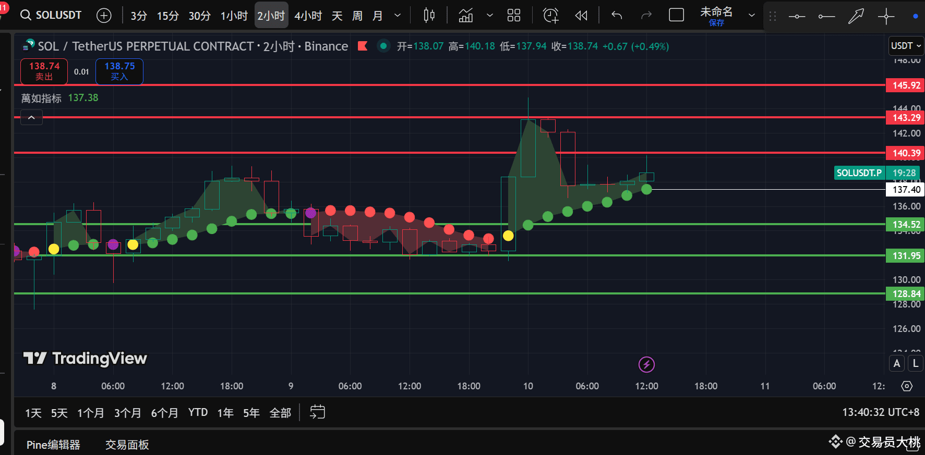Image resolution: width=925 pixels, height=455 pixels.
Task: Switch to the weekly 周 timeframe
Action: coord(357,16)
